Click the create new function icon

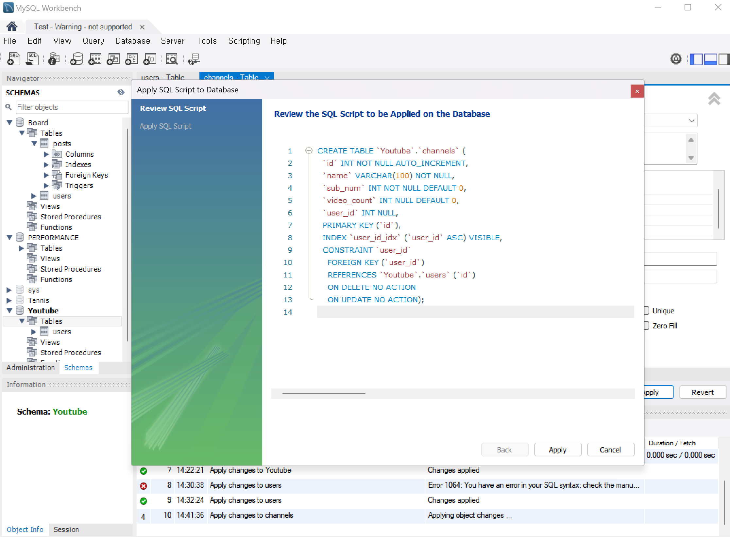pyautogui.click(x=150, y=59)
